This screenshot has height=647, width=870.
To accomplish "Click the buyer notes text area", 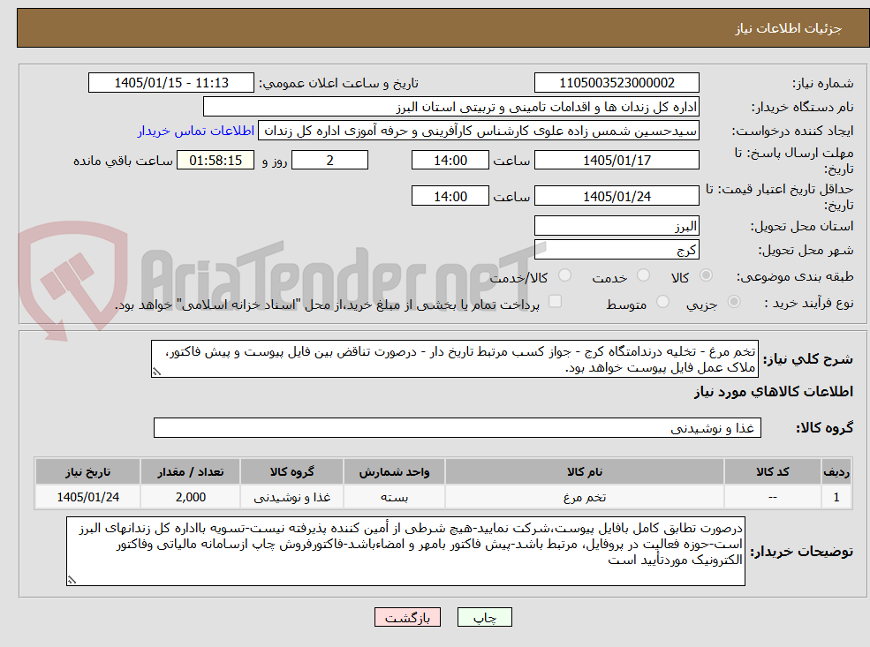I will coord(405,551).
